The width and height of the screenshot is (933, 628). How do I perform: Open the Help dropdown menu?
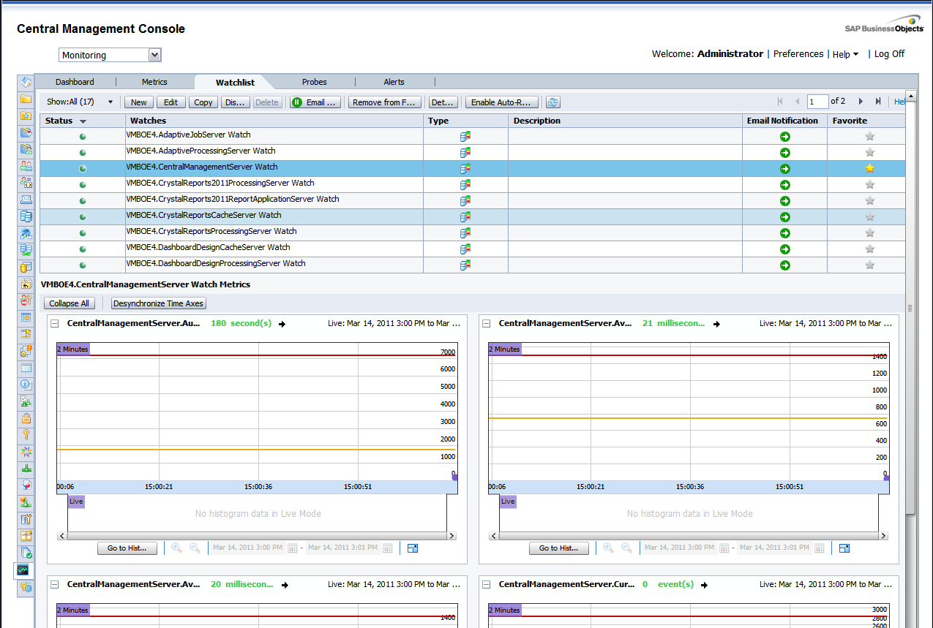845,54
